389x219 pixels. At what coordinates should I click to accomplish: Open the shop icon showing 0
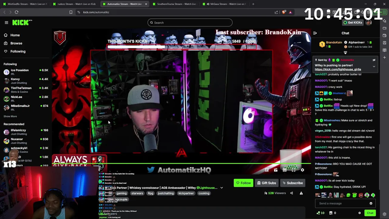(333, 213)
